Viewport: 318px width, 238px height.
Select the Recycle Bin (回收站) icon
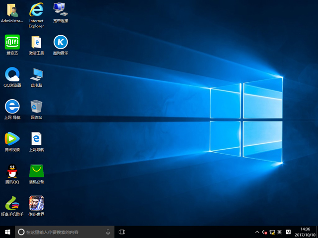pos(36,106)
